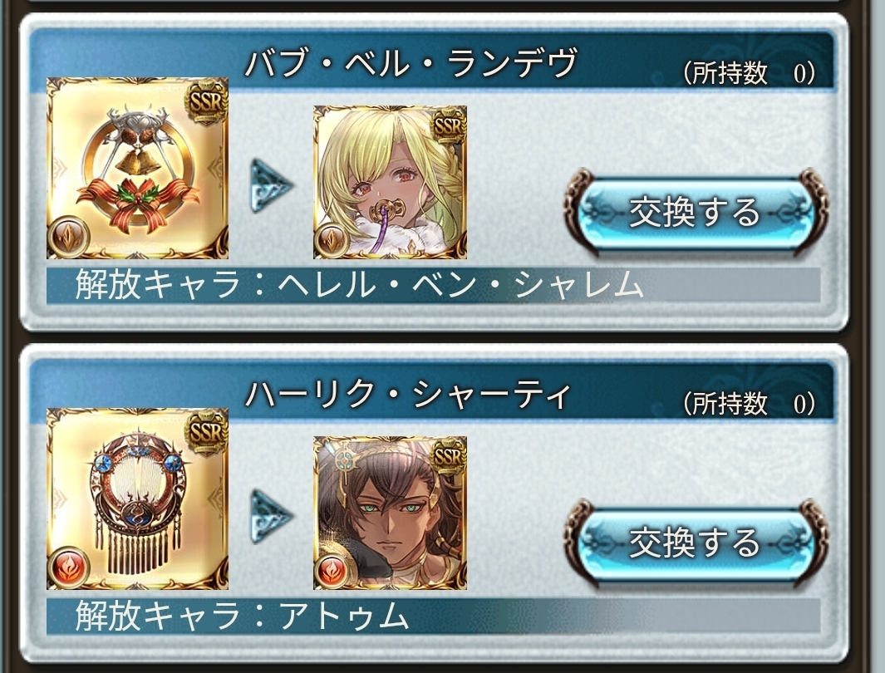The width and height of the screenshot is (885, 673).
Task: Tap the arrow between the harp weapon and アトゥム
Action: click(x=272, y=516)
